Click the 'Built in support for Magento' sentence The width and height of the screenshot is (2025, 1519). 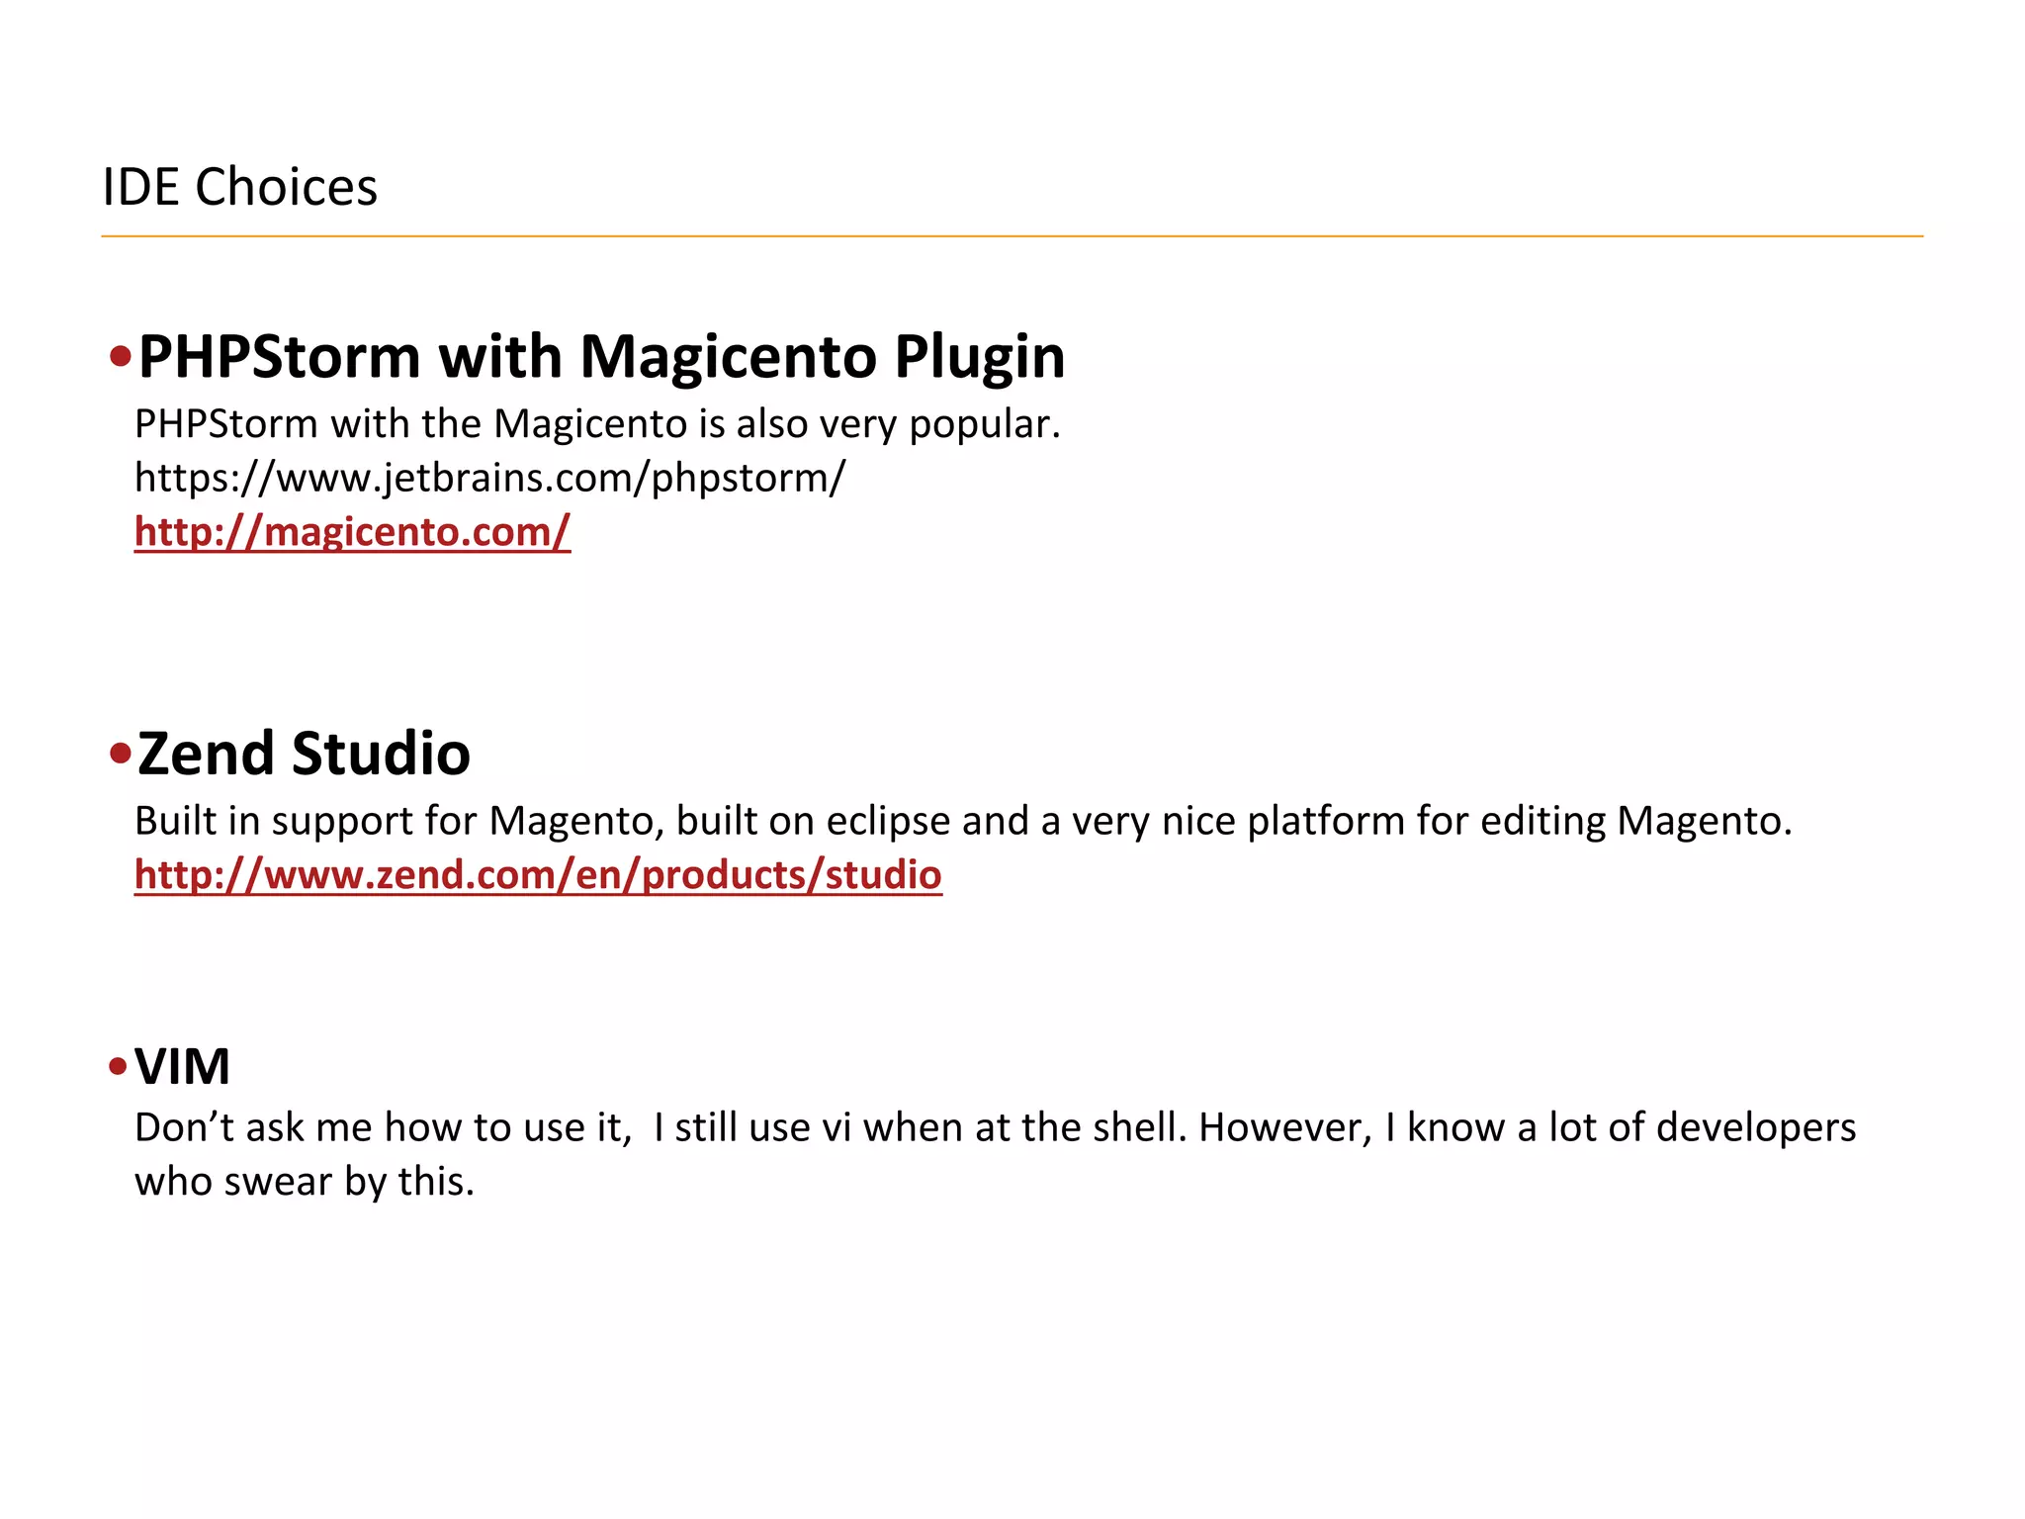coord(963,821)
